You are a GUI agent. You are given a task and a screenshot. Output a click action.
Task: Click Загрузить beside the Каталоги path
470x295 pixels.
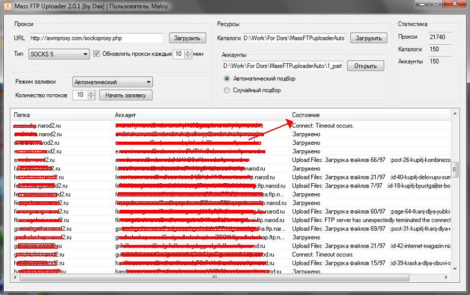369,38
